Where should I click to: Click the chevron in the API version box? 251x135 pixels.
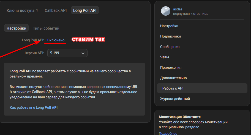click(83, 53)
